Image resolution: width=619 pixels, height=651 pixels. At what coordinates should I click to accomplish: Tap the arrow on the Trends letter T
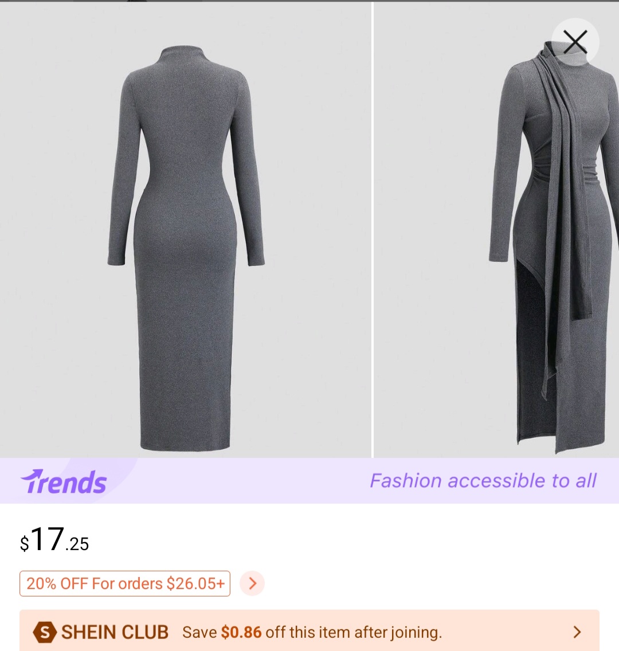[x=32, y=476]
